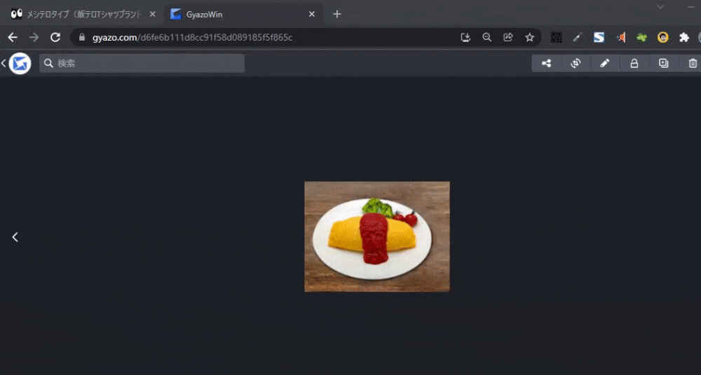Click the omelette rice image
The width and height of the screenshot is (701, 375).
pyautogui.click(x=377, y=236)
